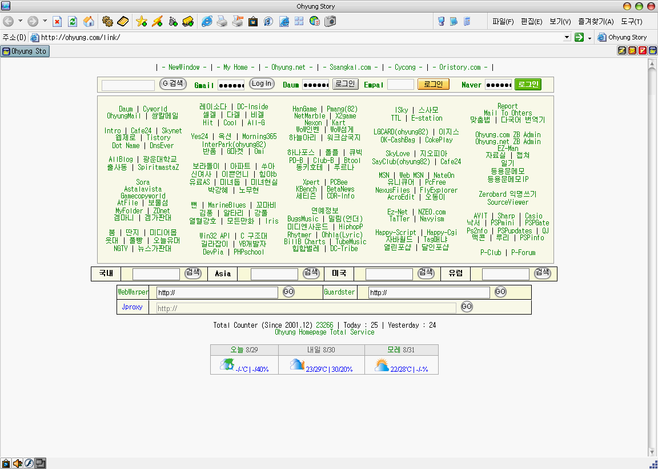Launch the calculator icon
Screen dimensions: 658x469
click(467, 21)
